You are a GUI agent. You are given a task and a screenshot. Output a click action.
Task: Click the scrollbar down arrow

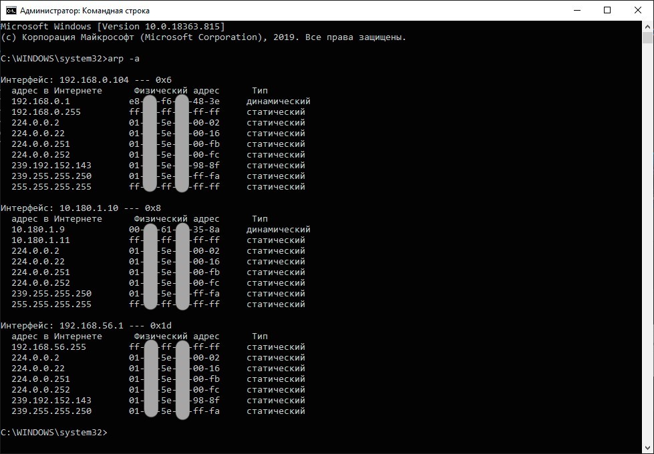point(647,448)
